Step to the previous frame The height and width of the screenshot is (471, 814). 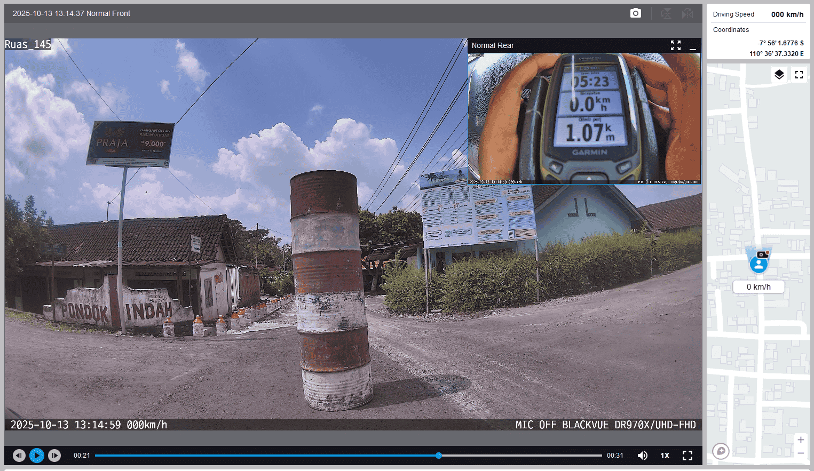point(19,456)
